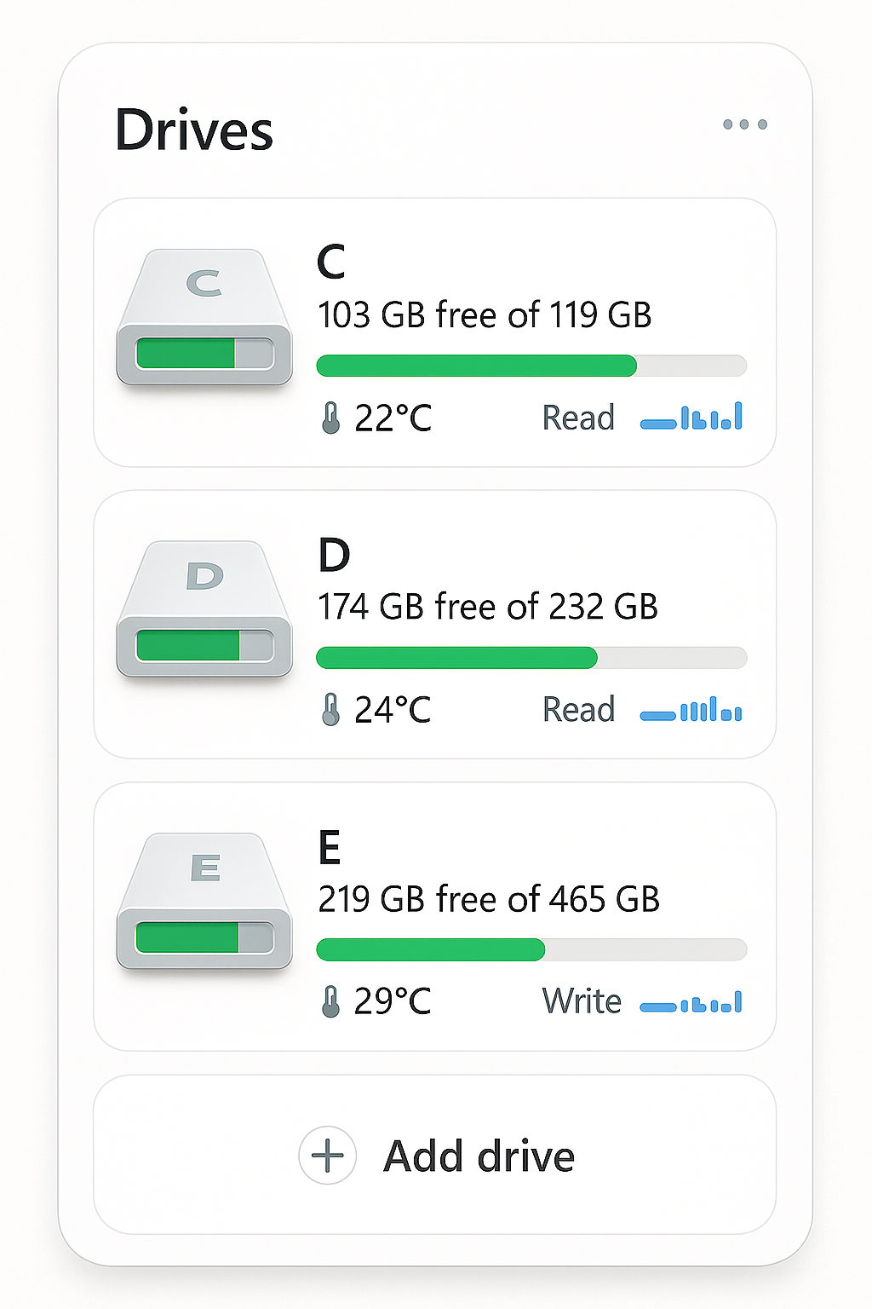The image size is (872, 1309).
Task: Click the E drive storage usage bar
Action: click(x=531, y=949)
